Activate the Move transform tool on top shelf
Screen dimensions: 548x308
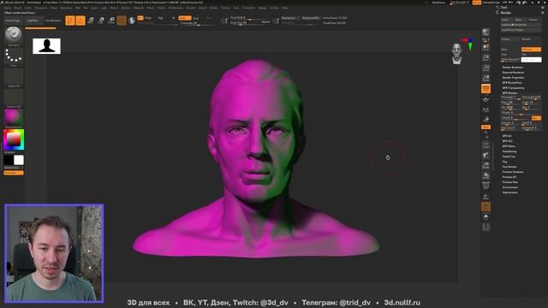tap(91, 21)
